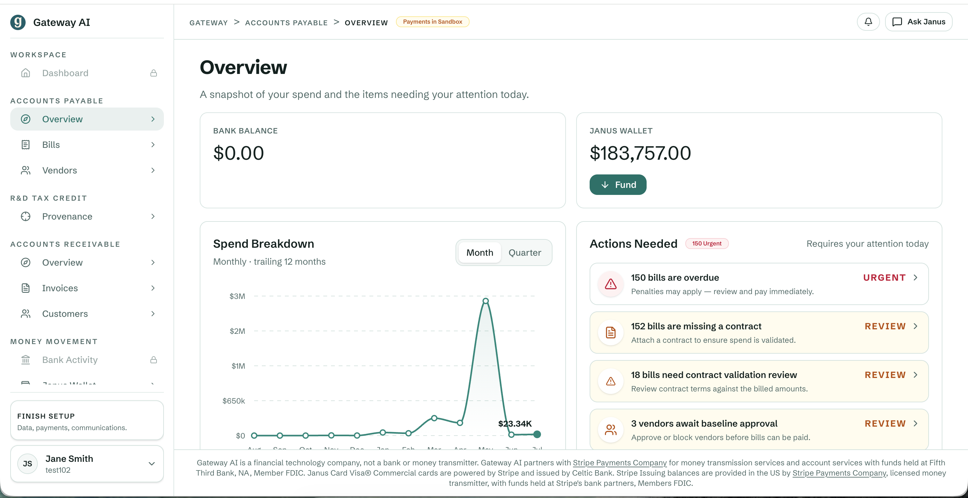Click the Janus Wallet $183,757.00 amount
968x498 pixels.
tap(640, 153)
